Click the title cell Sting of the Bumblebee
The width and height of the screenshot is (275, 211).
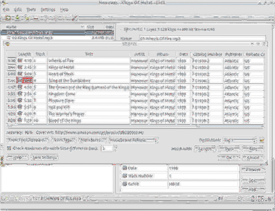pyautogui.click(x=89, y=80)
